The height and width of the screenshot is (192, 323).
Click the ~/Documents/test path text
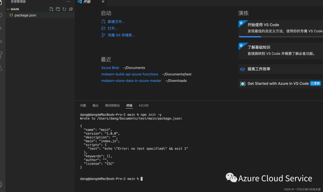point(177,74)
